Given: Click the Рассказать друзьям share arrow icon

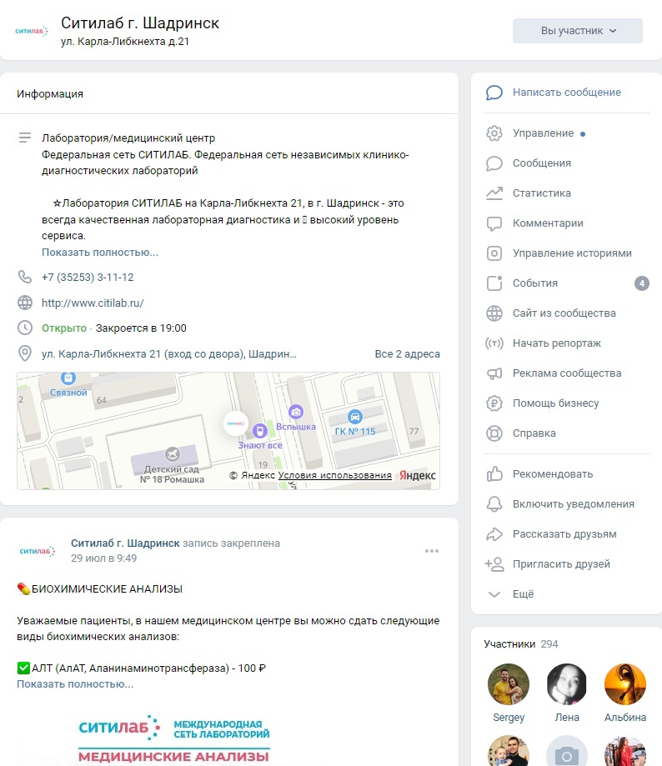Looking at the screenshot, I should coord(494,534).
